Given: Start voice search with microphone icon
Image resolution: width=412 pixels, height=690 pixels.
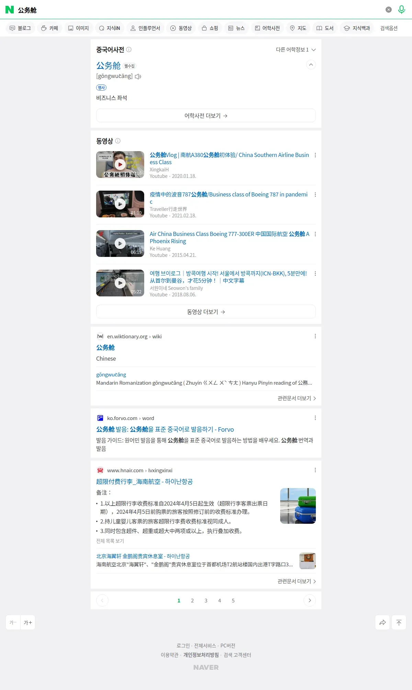Looking at the screenshot, I should [401, 10].
